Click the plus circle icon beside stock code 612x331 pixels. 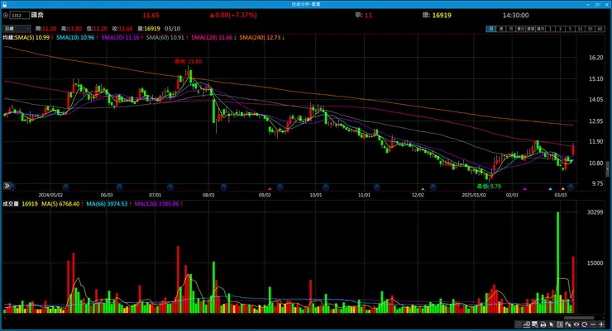click(6, 15)
